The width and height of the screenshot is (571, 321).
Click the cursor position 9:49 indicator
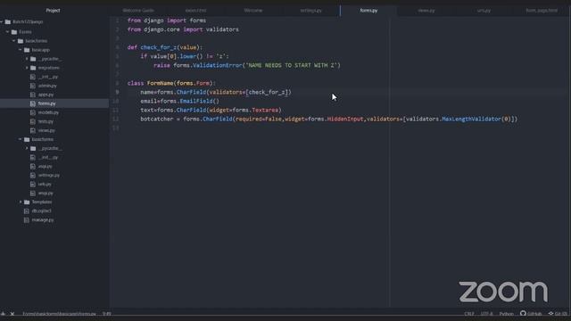point(107,314)
